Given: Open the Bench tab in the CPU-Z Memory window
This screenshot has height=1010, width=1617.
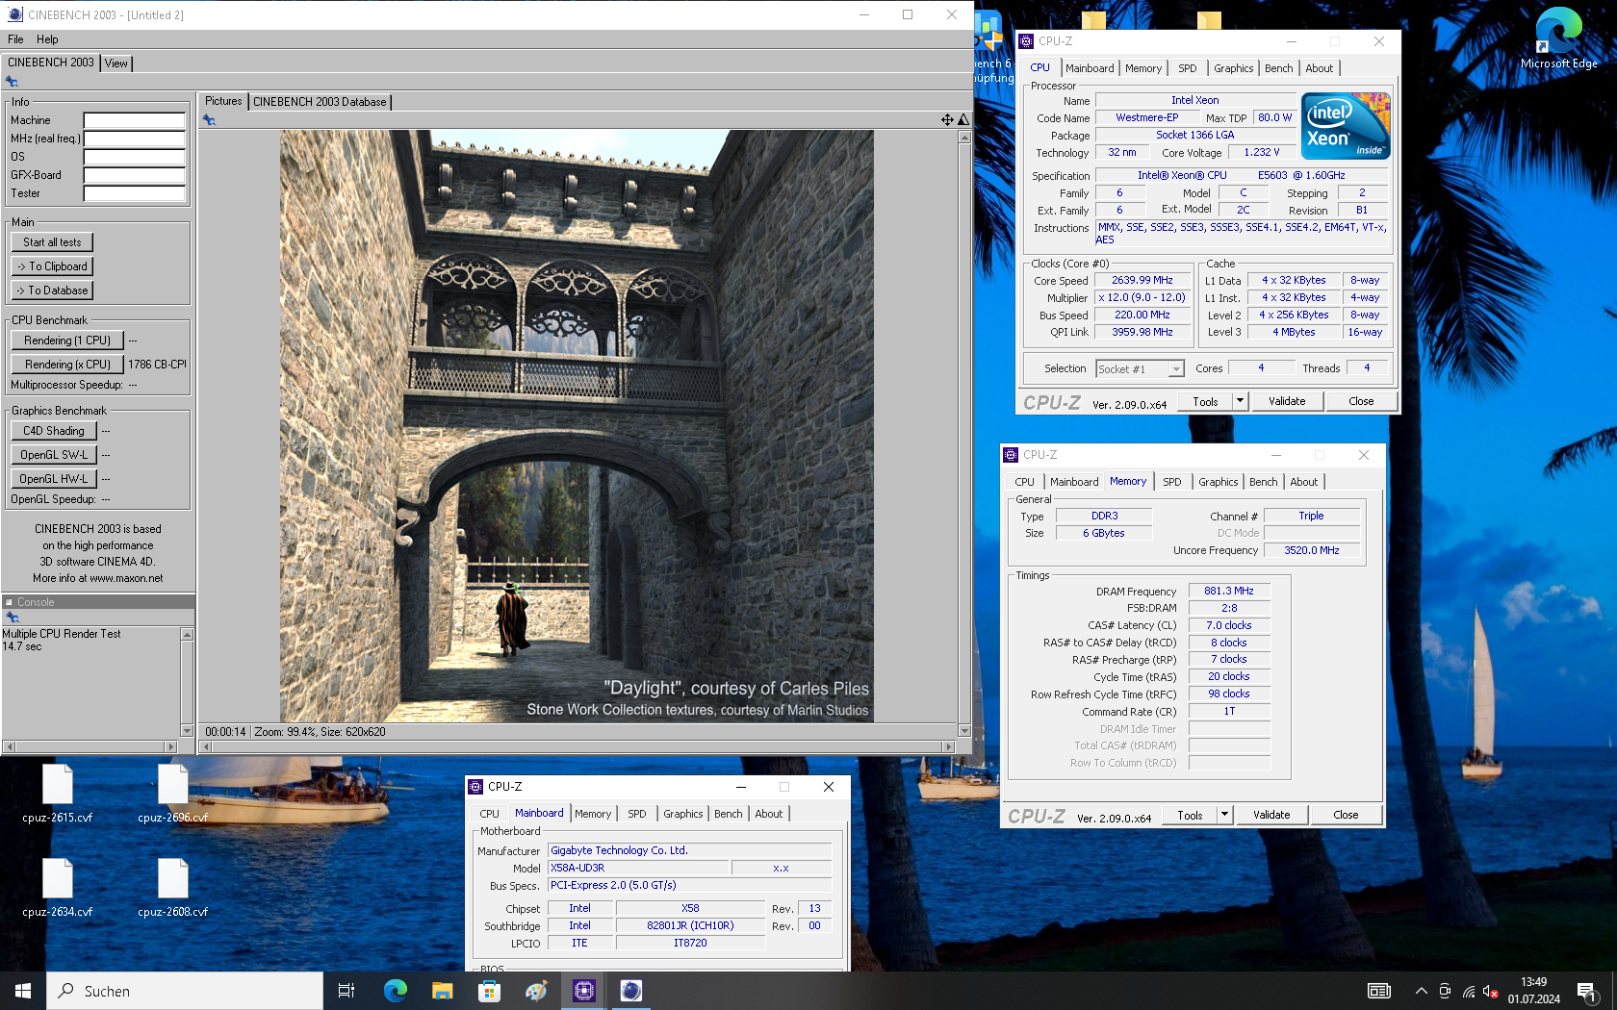Looking at the screenshot, I should coord(1264,482).
